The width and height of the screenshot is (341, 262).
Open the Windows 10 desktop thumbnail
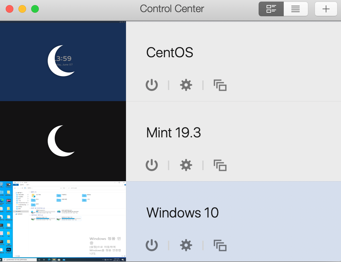(x=63, y=221)
